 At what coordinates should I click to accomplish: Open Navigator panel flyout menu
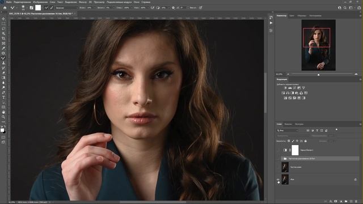360,16
